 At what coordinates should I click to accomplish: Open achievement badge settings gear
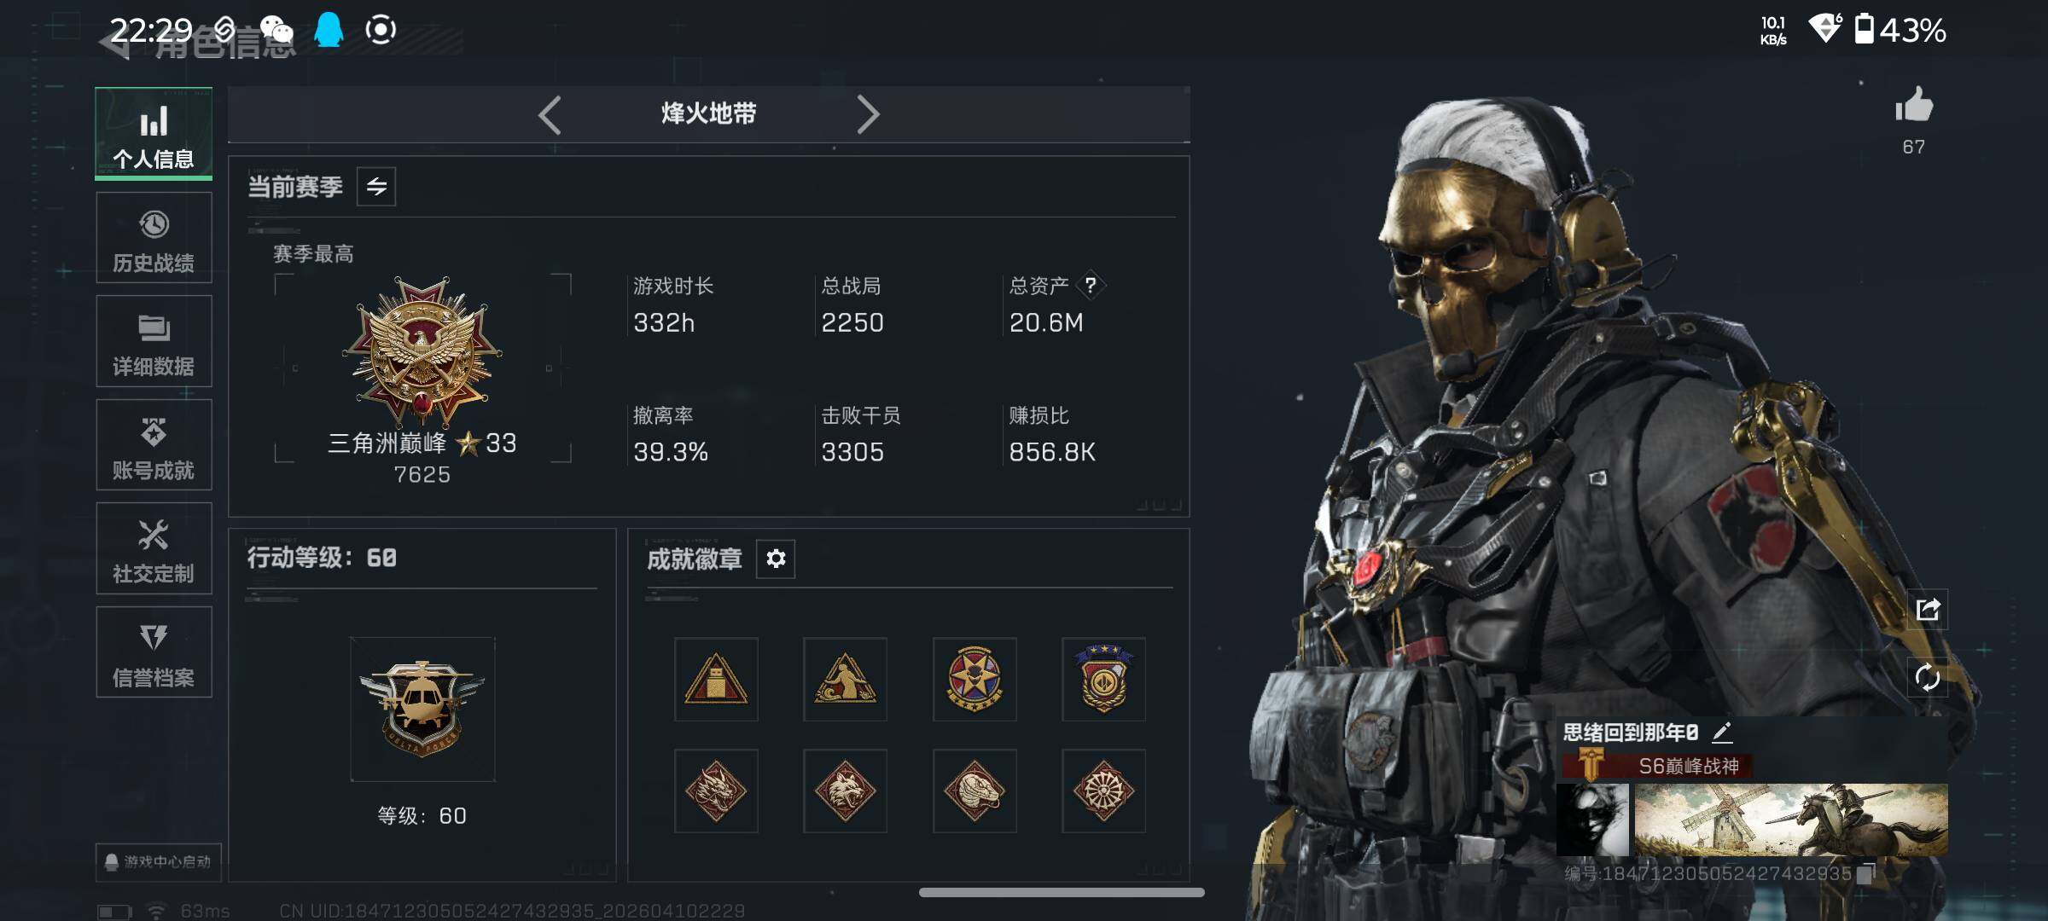coord(776,559)
